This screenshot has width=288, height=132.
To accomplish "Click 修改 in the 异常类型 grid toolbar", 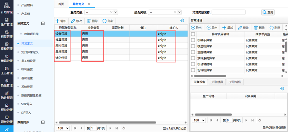I will (x=77, y=21).
